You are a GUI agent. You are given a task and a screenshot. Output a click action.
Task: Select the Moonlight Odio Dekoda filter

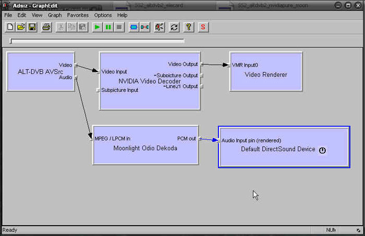145,145
